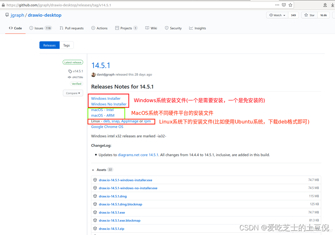Click the davidjgraph avatar image
Image resolution: width=335 pixels, height=235 pixels.
point(93,75)
